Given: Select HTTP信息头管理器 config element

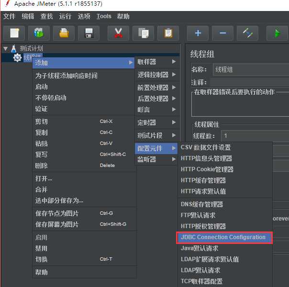Looking at the screenshot, I should 225,158.
